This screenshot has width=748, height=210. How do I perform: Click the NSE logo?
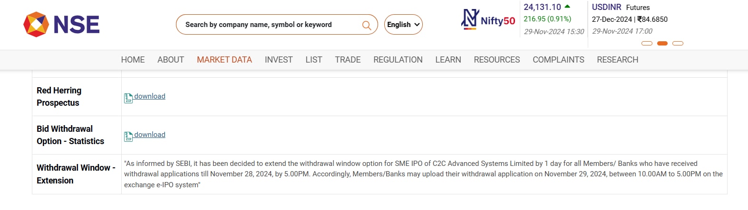(x=61, y=25)
